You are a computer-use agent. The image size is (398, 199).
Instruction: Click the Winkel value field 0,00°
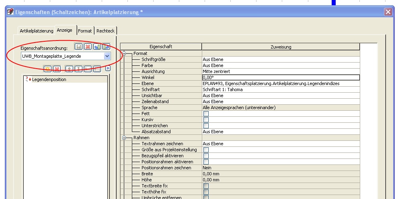click(281, 77)
